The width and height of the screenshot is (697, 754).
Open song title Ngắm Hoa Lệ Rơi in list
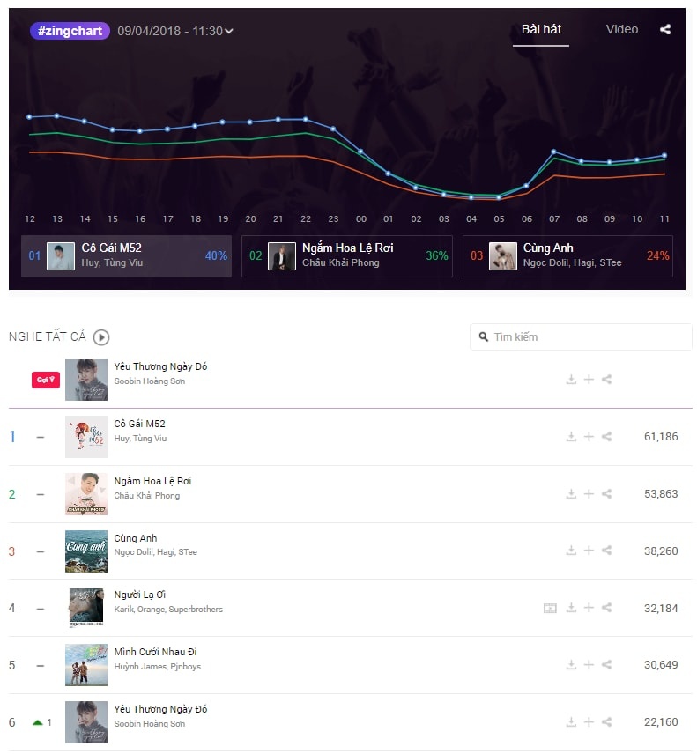pyautogui.click(x=152, y=481)
